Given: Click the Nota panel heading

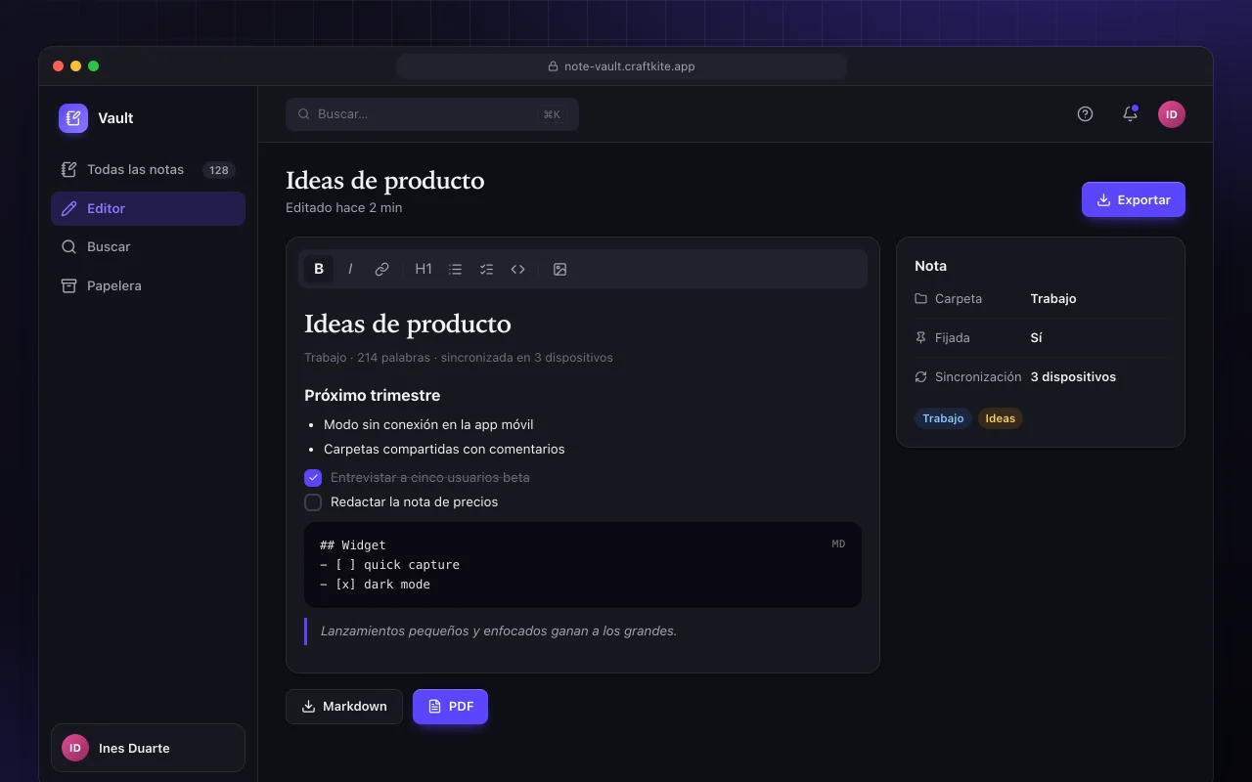Looking at the screenshot, I should (930, 266).
